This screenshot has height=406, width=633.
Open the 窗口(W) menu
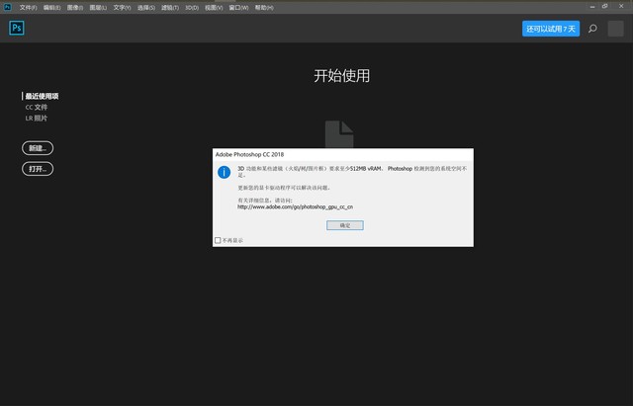click(239, 7)
